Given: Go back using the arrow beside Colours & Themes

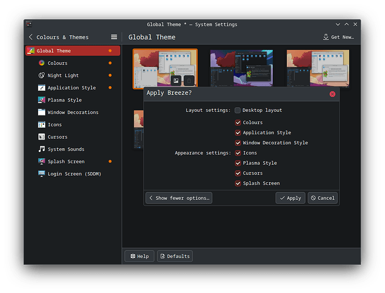Looking at the screenshot, I should [31, 37].
